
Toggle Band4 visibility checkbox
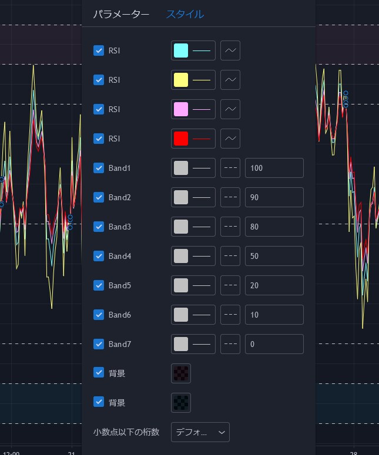tap(99, 256)
